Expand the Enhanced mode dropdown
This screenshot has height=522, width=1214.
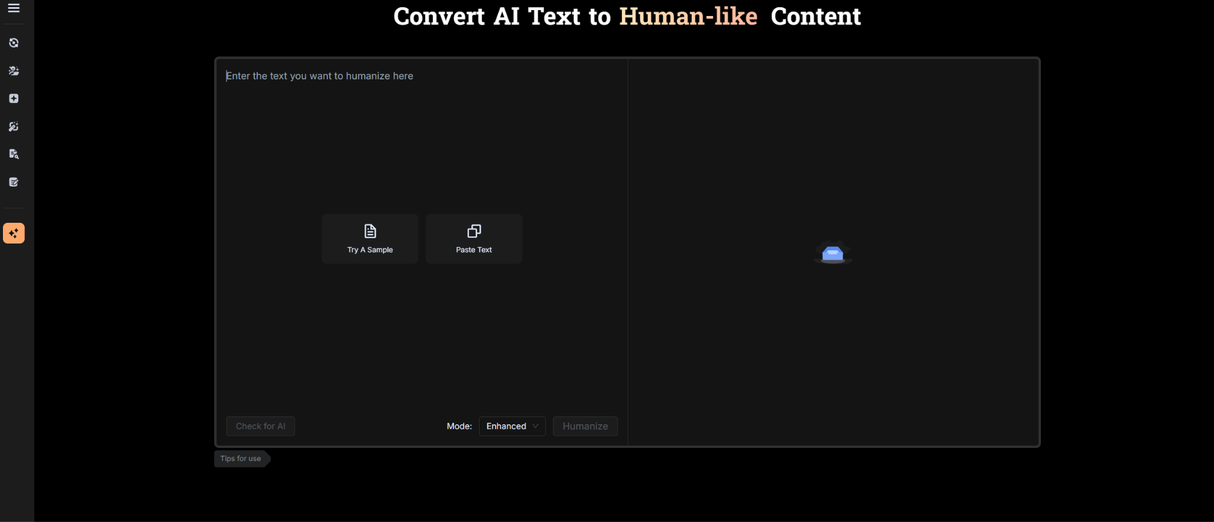click(x=512, y=426)
